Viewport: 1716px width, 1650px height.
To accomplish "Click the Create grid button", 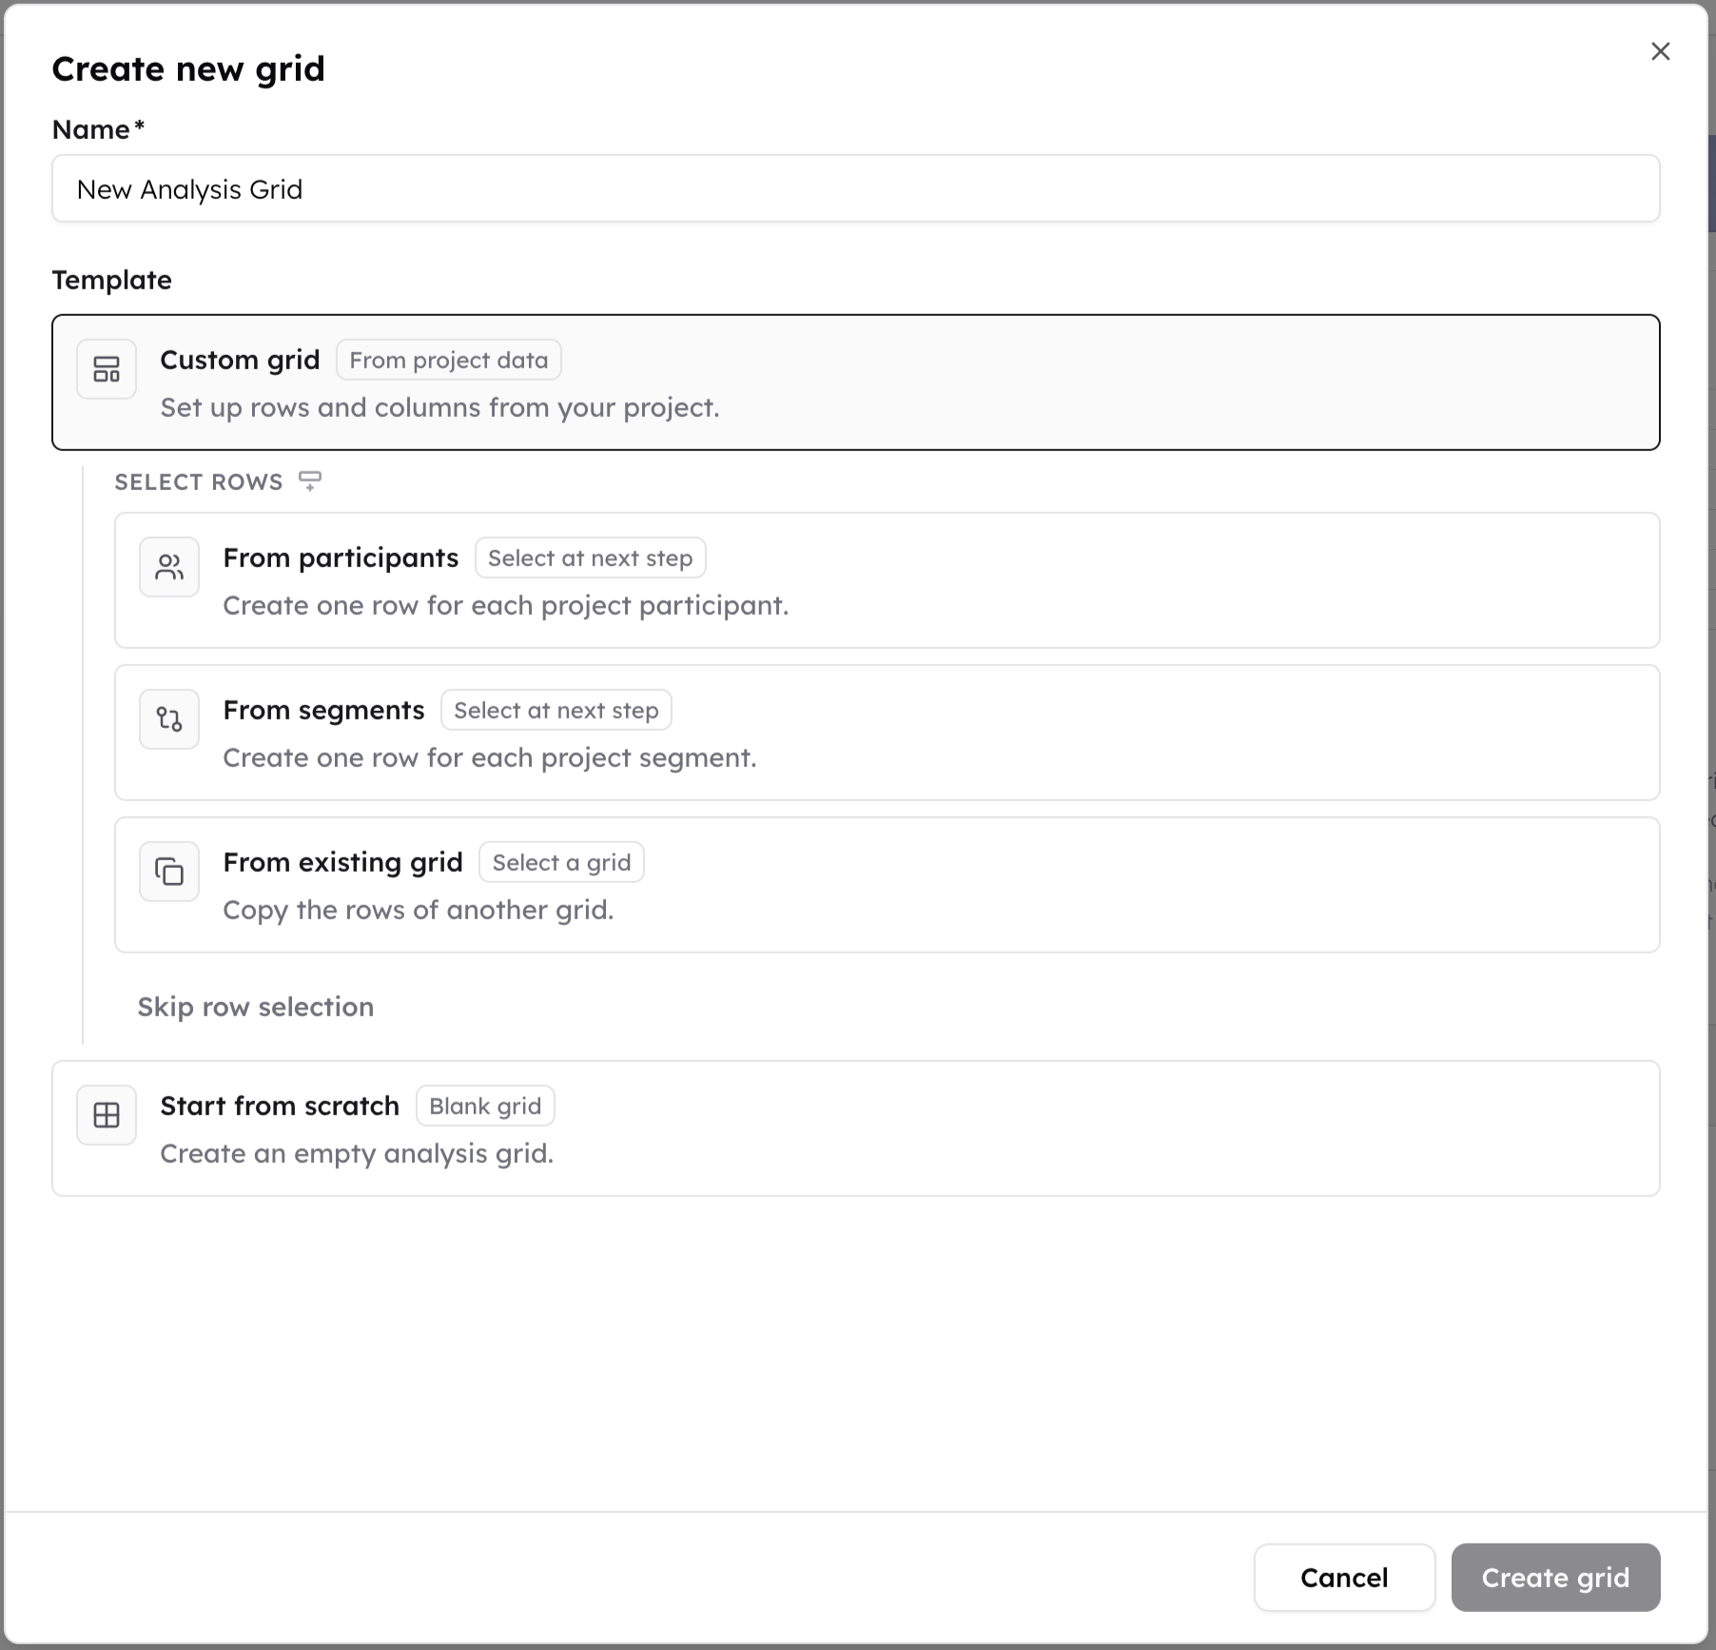I will tap(1555, 1578).
